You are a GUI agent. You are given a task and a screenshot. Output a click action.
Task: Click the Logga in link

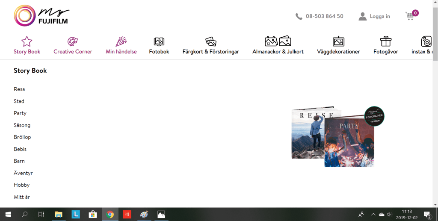pos(379,16)
